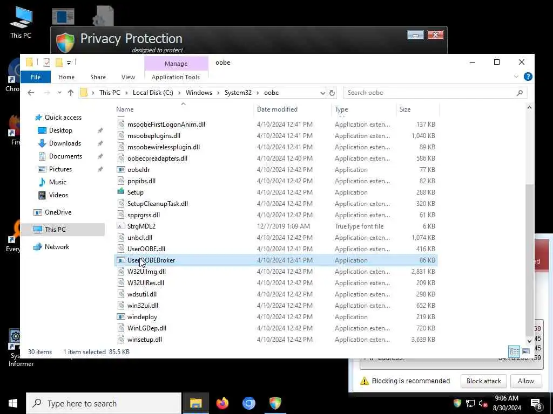Expand the System32 breadcrumb chevron
Image resolution: width=553 pixels, height=414 pixels.
click(258, 93)
